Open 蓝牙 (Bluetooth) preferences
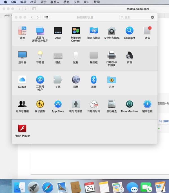The image size is (169, 193). [94, 82]
